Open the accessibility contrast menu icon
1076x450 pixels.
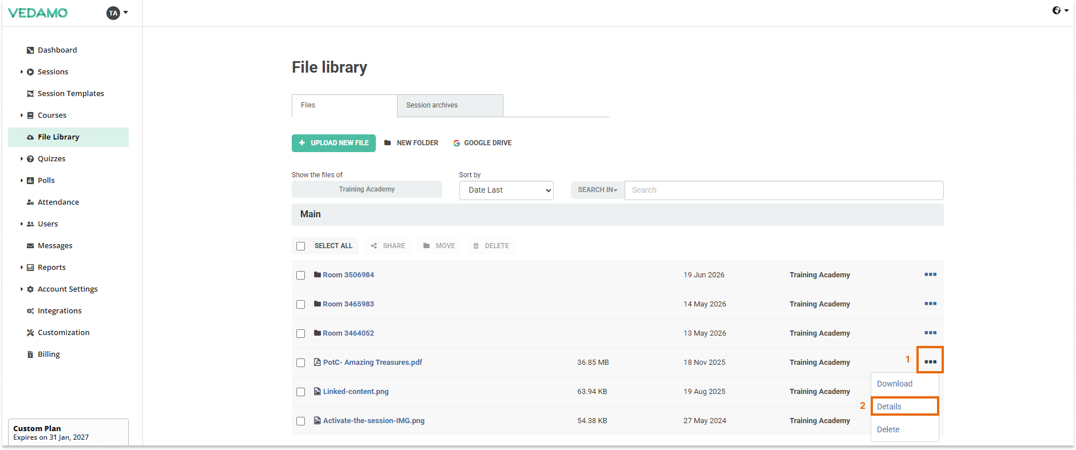coord(1060,10)
